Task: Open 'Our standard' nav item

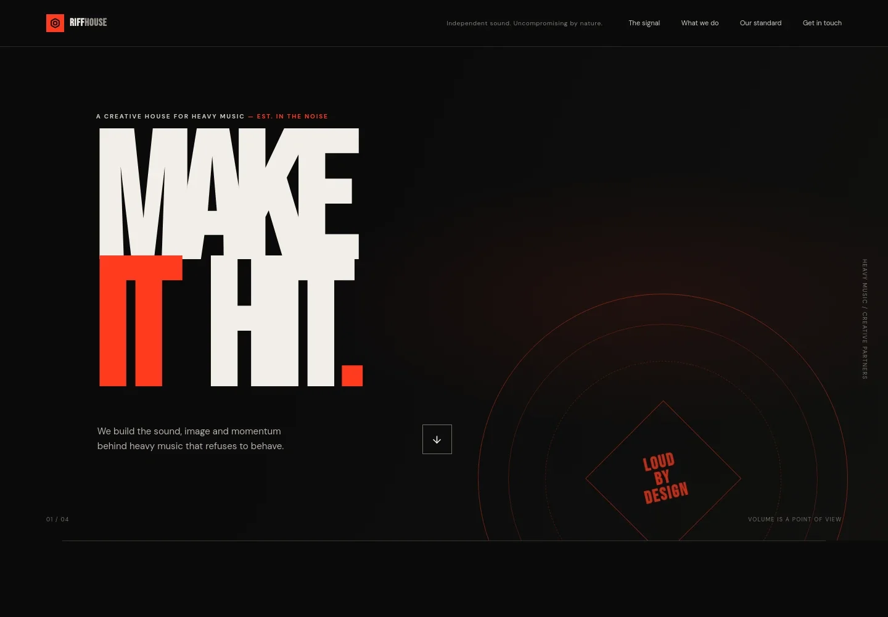Action: [x=760, y=23]
